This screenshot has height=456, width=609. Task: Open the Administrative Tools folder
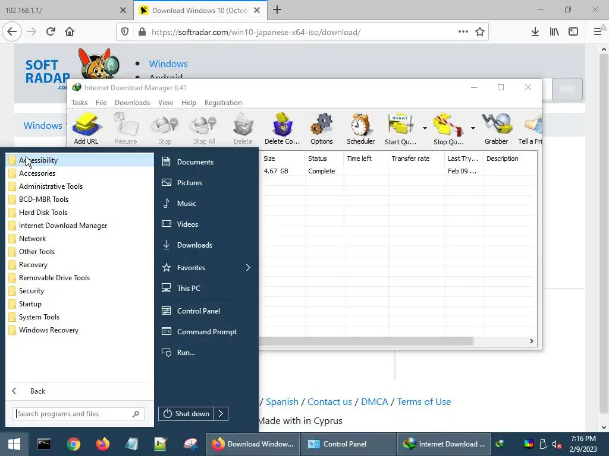80,186
